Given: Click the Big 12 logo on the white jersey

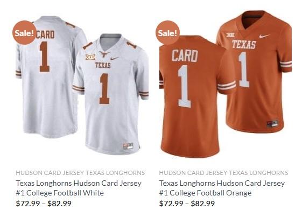Looking at the screenshot, I should click(90, 57).
